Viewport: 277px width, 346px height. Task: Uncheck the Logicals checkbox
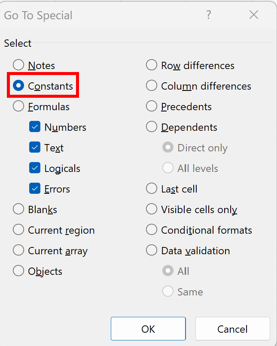pyautogui.click(x=34, y=168)
